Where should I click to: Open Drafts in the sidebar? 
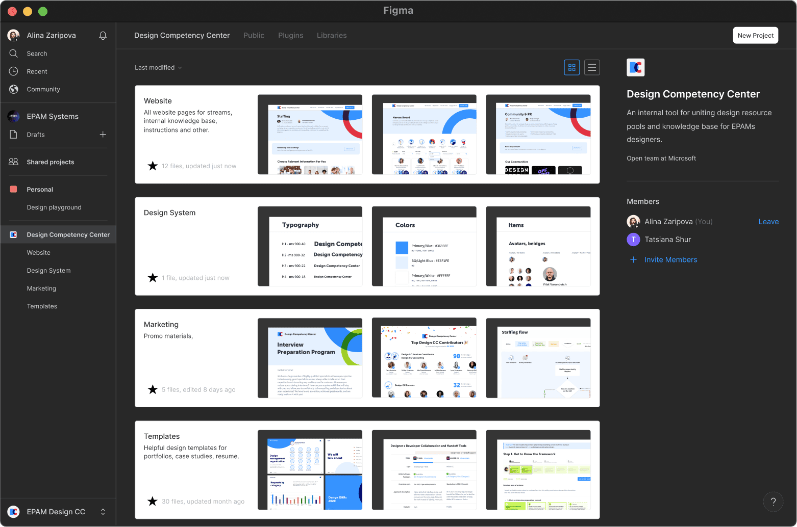click(36, 135)
